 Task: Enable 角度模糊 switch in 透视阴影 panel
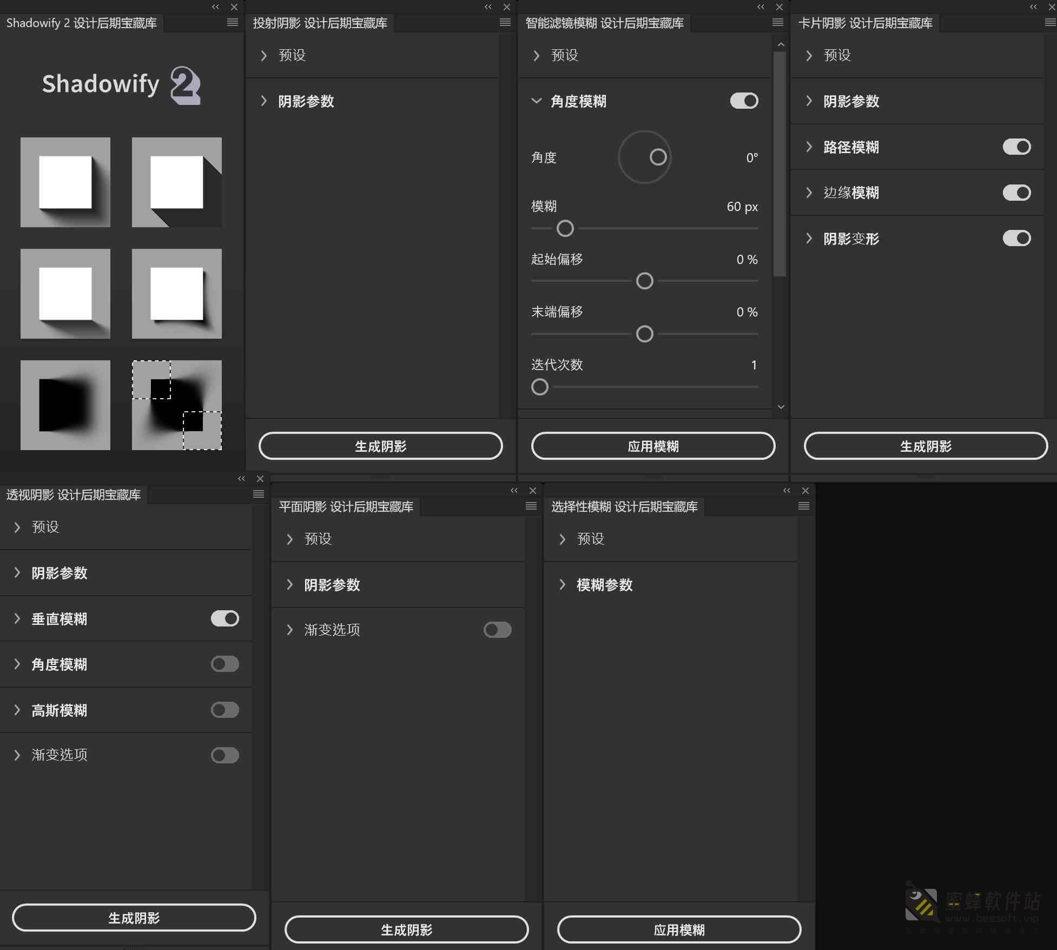(225, 664)
